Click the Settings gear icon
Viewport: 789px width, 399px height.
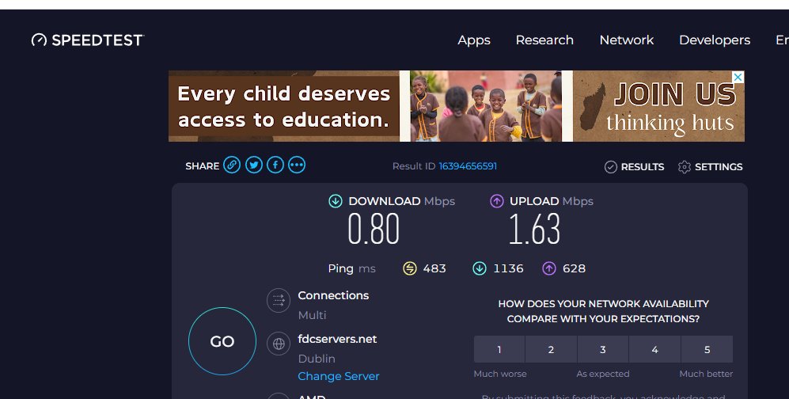685,167
